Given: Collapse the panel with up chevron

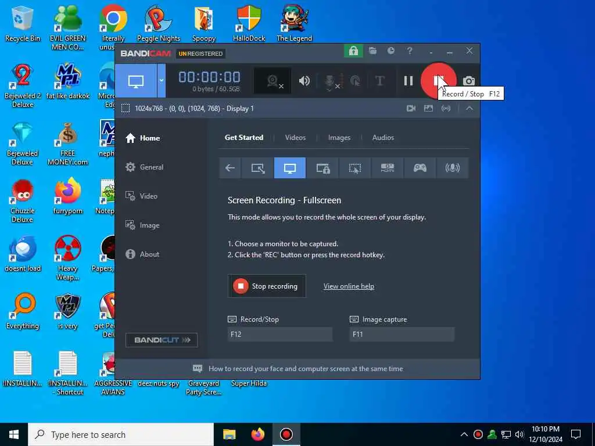Looking at the screenshot, I should 469,109.
